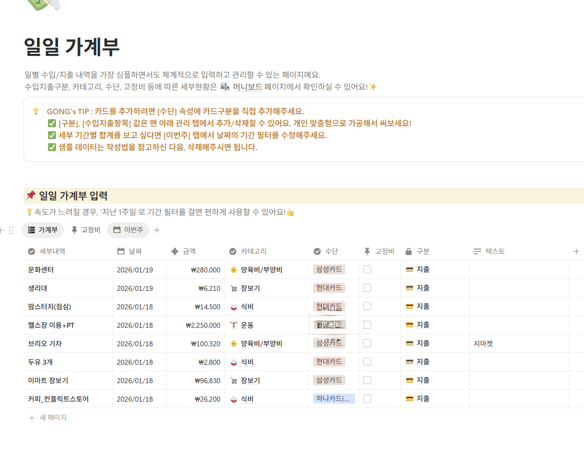Select 삼성카드 tag in 문화센터 row
This screenshot has width=584, height=449.
point(329,269)
